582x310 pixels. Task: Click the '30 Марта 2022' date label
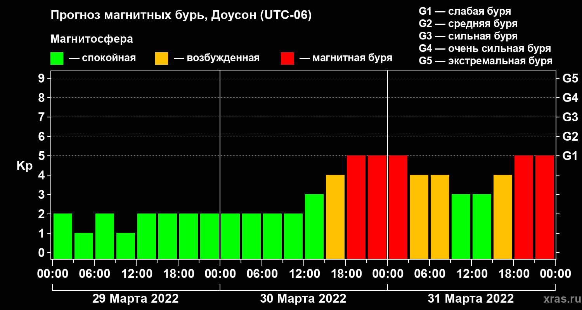pyautogui.click(x=303, y=299)
